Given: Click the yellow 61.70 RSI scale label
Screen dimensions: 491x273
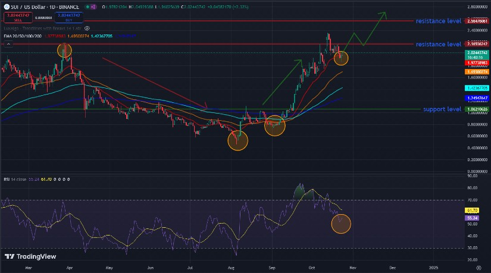Looking at the screenshot, I should coord(472,211).
